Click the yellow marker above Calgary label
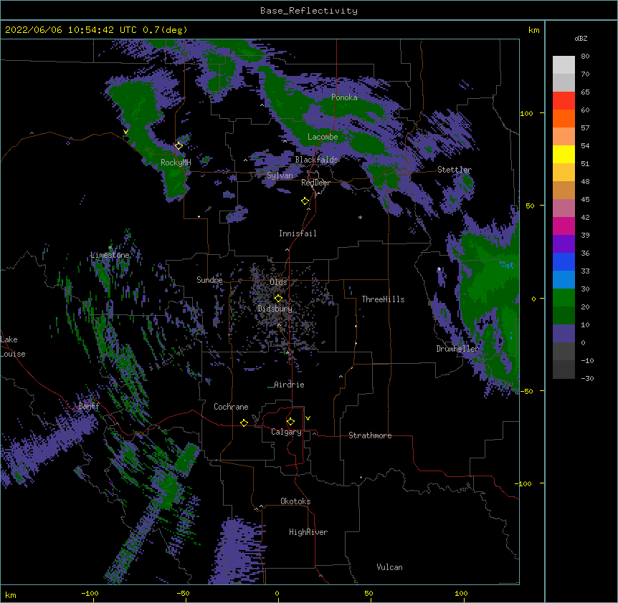Screen dimensions: 618x603 [290, 422]
